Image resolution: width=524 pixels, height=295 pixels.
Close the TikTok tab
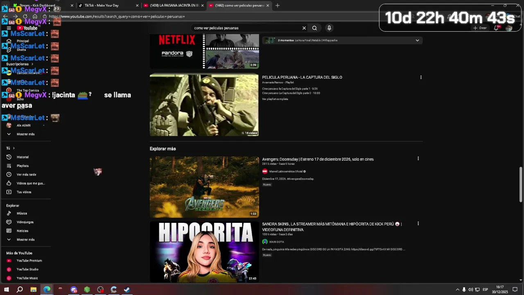click(137, 5)
